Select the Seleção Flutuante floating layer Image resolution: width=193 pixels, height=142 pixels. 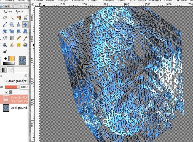click(14, 99)
